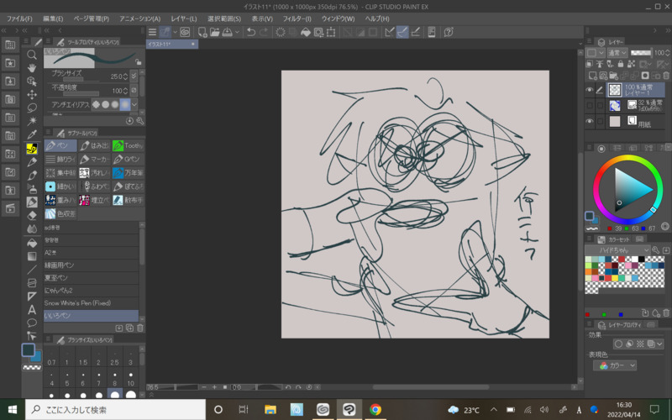The height and width of the screenshot is (420, 672).
Task: Toggle Snap to Ruler icon in command bar
Action: (390, 32)
